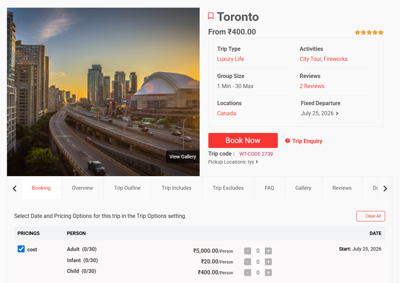Switch to the Booking tab

coord(41,188)
